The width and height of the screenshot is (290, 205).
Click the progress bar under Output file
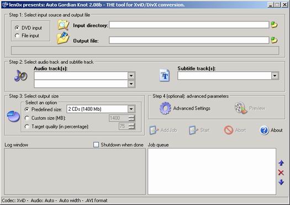(x=145, y=50)
